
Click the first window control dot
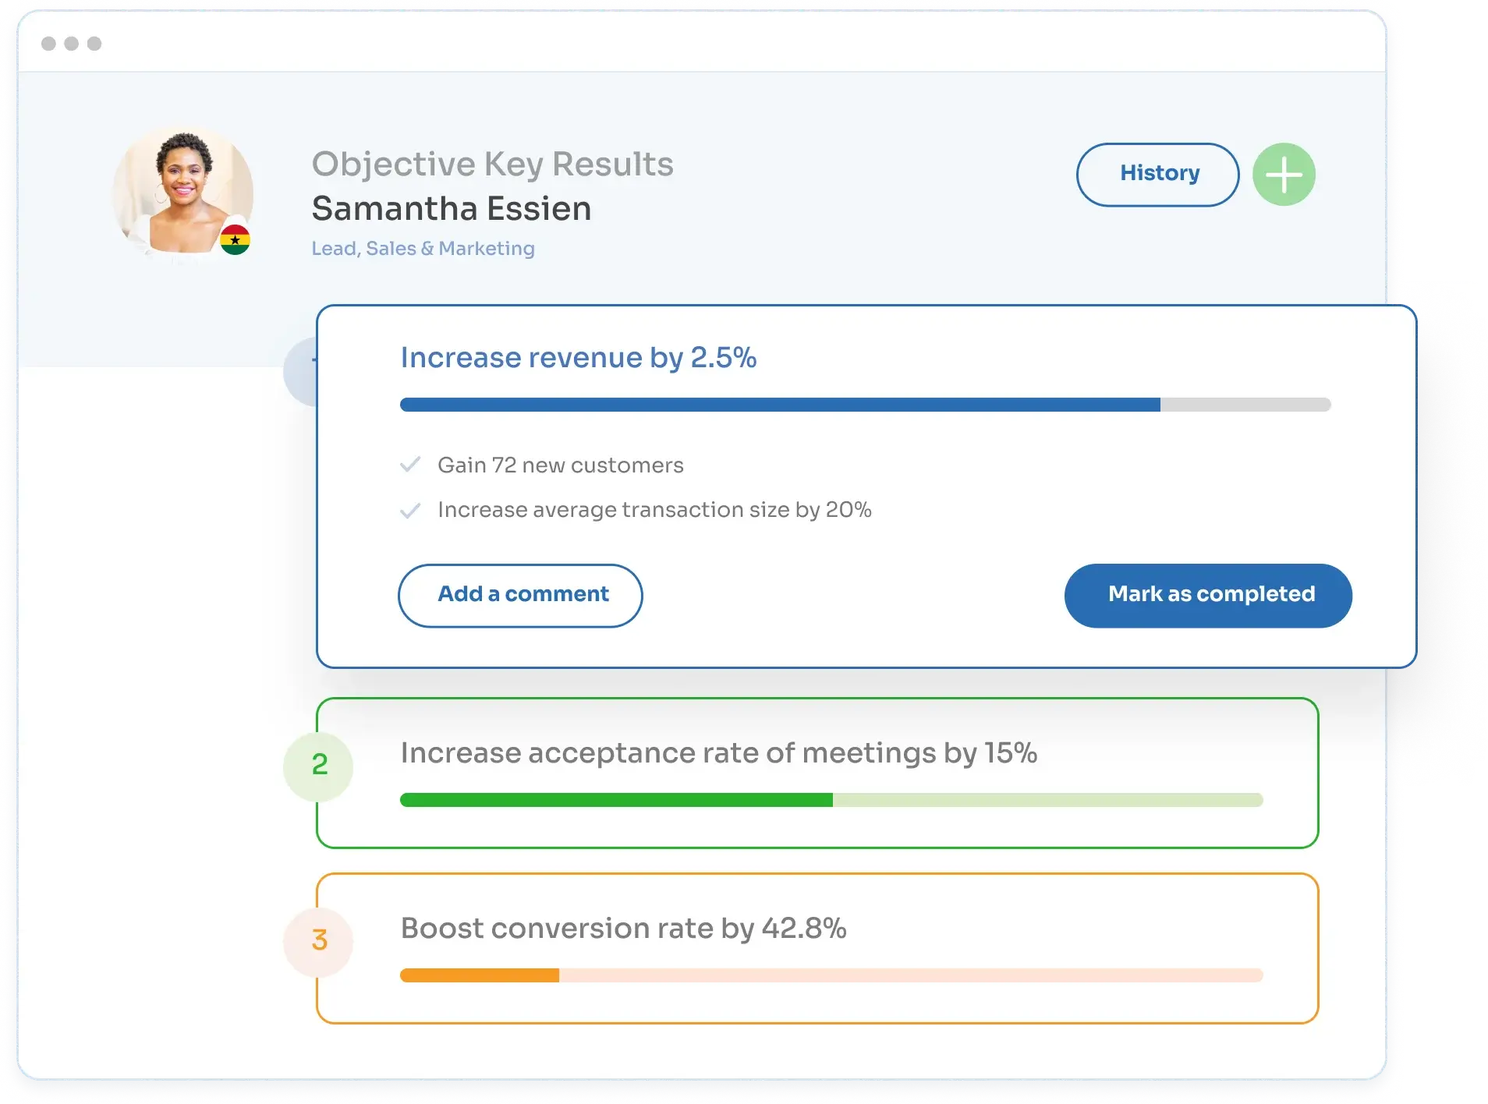click(48, 44)
